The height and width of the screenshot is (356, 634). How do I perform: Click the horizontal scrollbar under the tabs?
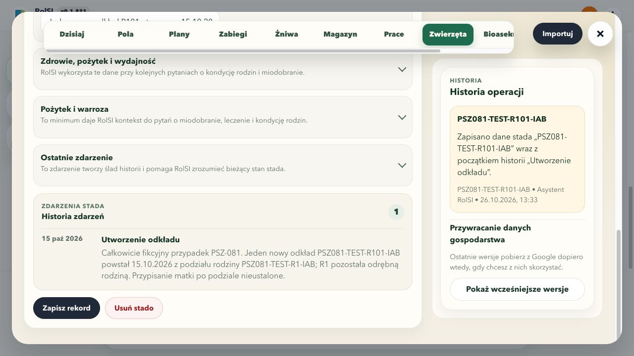pyautogui.click(x=243, y=50)
